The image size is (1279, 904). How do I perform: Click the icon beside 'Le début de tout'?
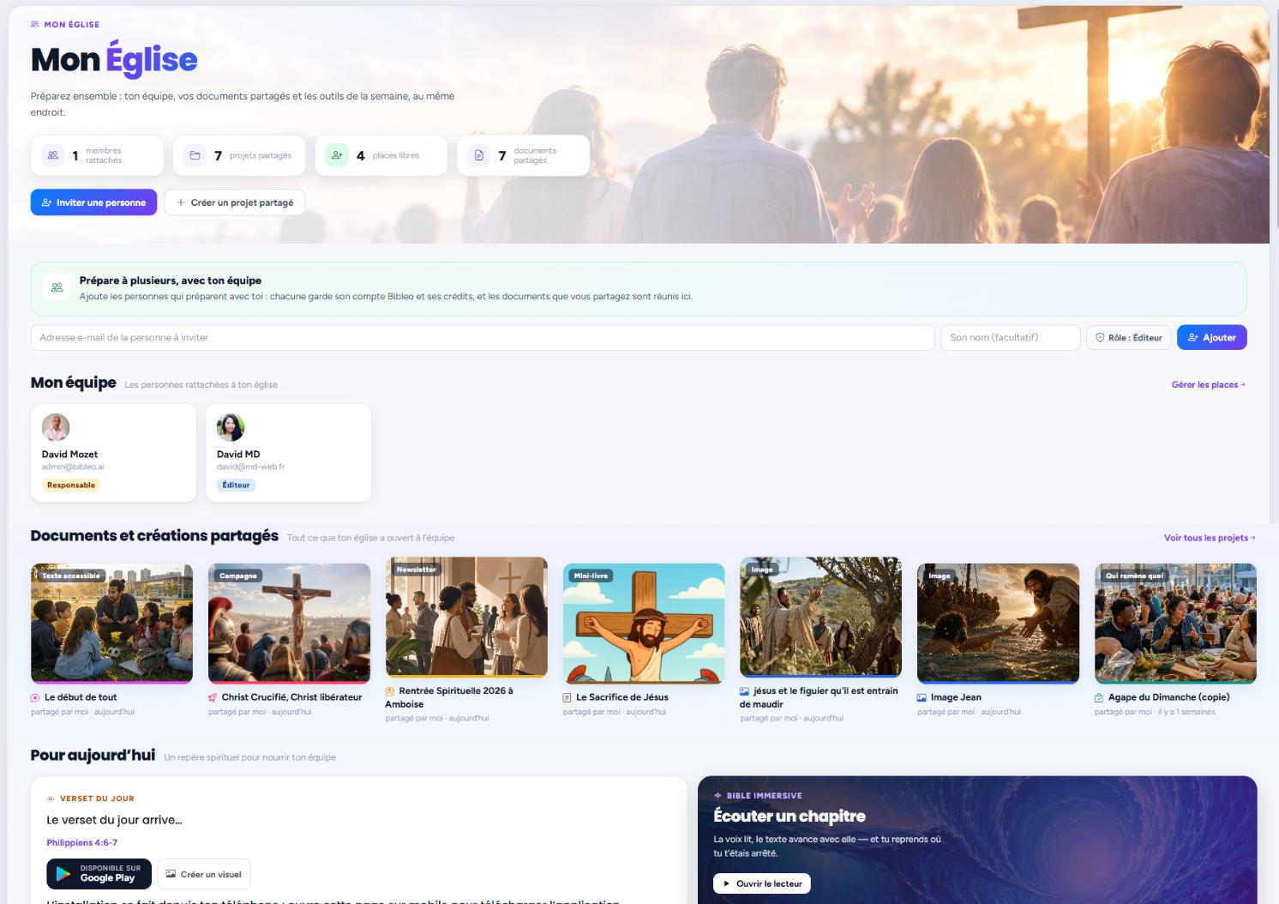tap(35, 698)
